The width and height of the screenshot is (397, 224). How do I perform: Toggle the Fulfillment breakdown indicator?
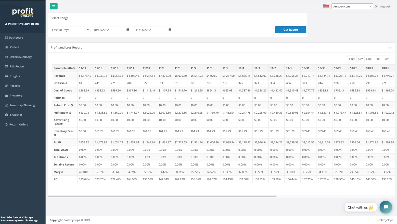pos(70,112)
